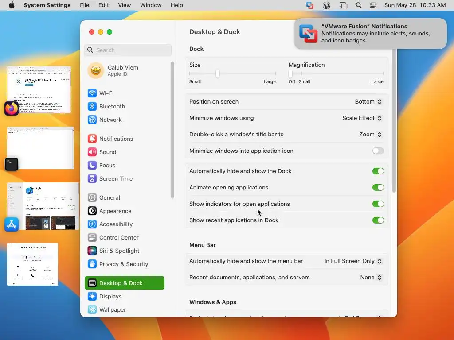Screen dimensions: 454x340
Task: Click the Appearance icon in sidebar
Action: coord(92,211)
